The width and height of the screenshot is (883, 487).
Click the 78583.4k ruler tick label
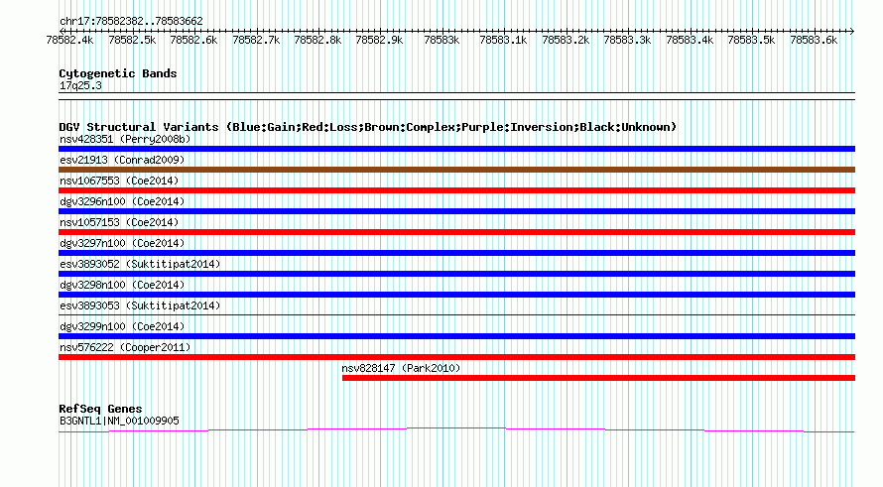[x=690, y=40]
